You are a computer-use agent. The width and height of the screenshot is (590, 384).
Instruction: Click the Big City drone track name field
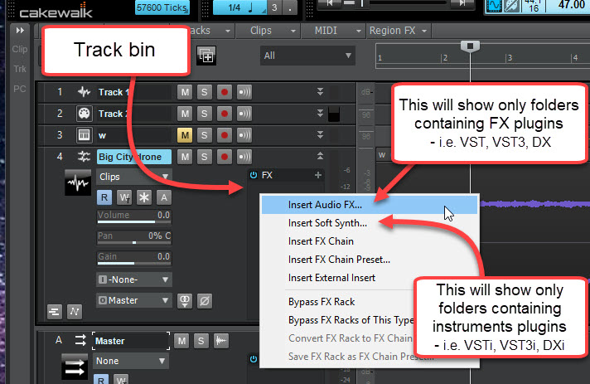coord(134,157)
